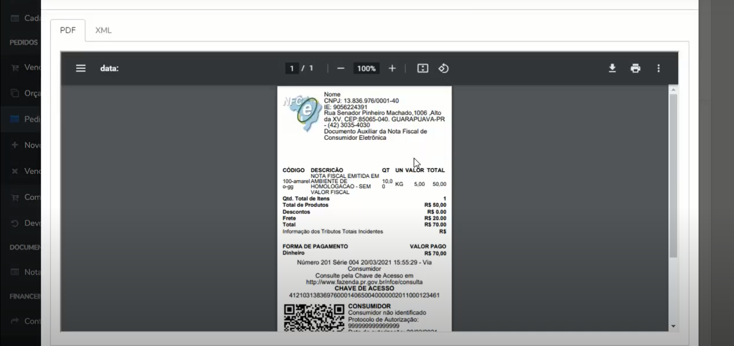Click the Frete R$ 20.00 row
Viewport: 734px width, 346px height.
coord(364,218)
